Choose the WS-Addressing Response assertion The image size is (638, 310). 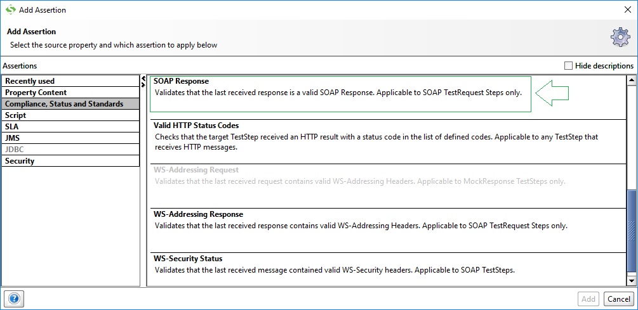click(x=388, y=230)
